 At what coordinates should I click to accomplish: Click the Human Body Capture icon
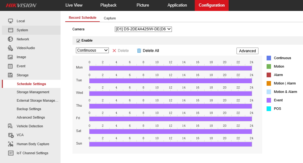pos(10,144)
